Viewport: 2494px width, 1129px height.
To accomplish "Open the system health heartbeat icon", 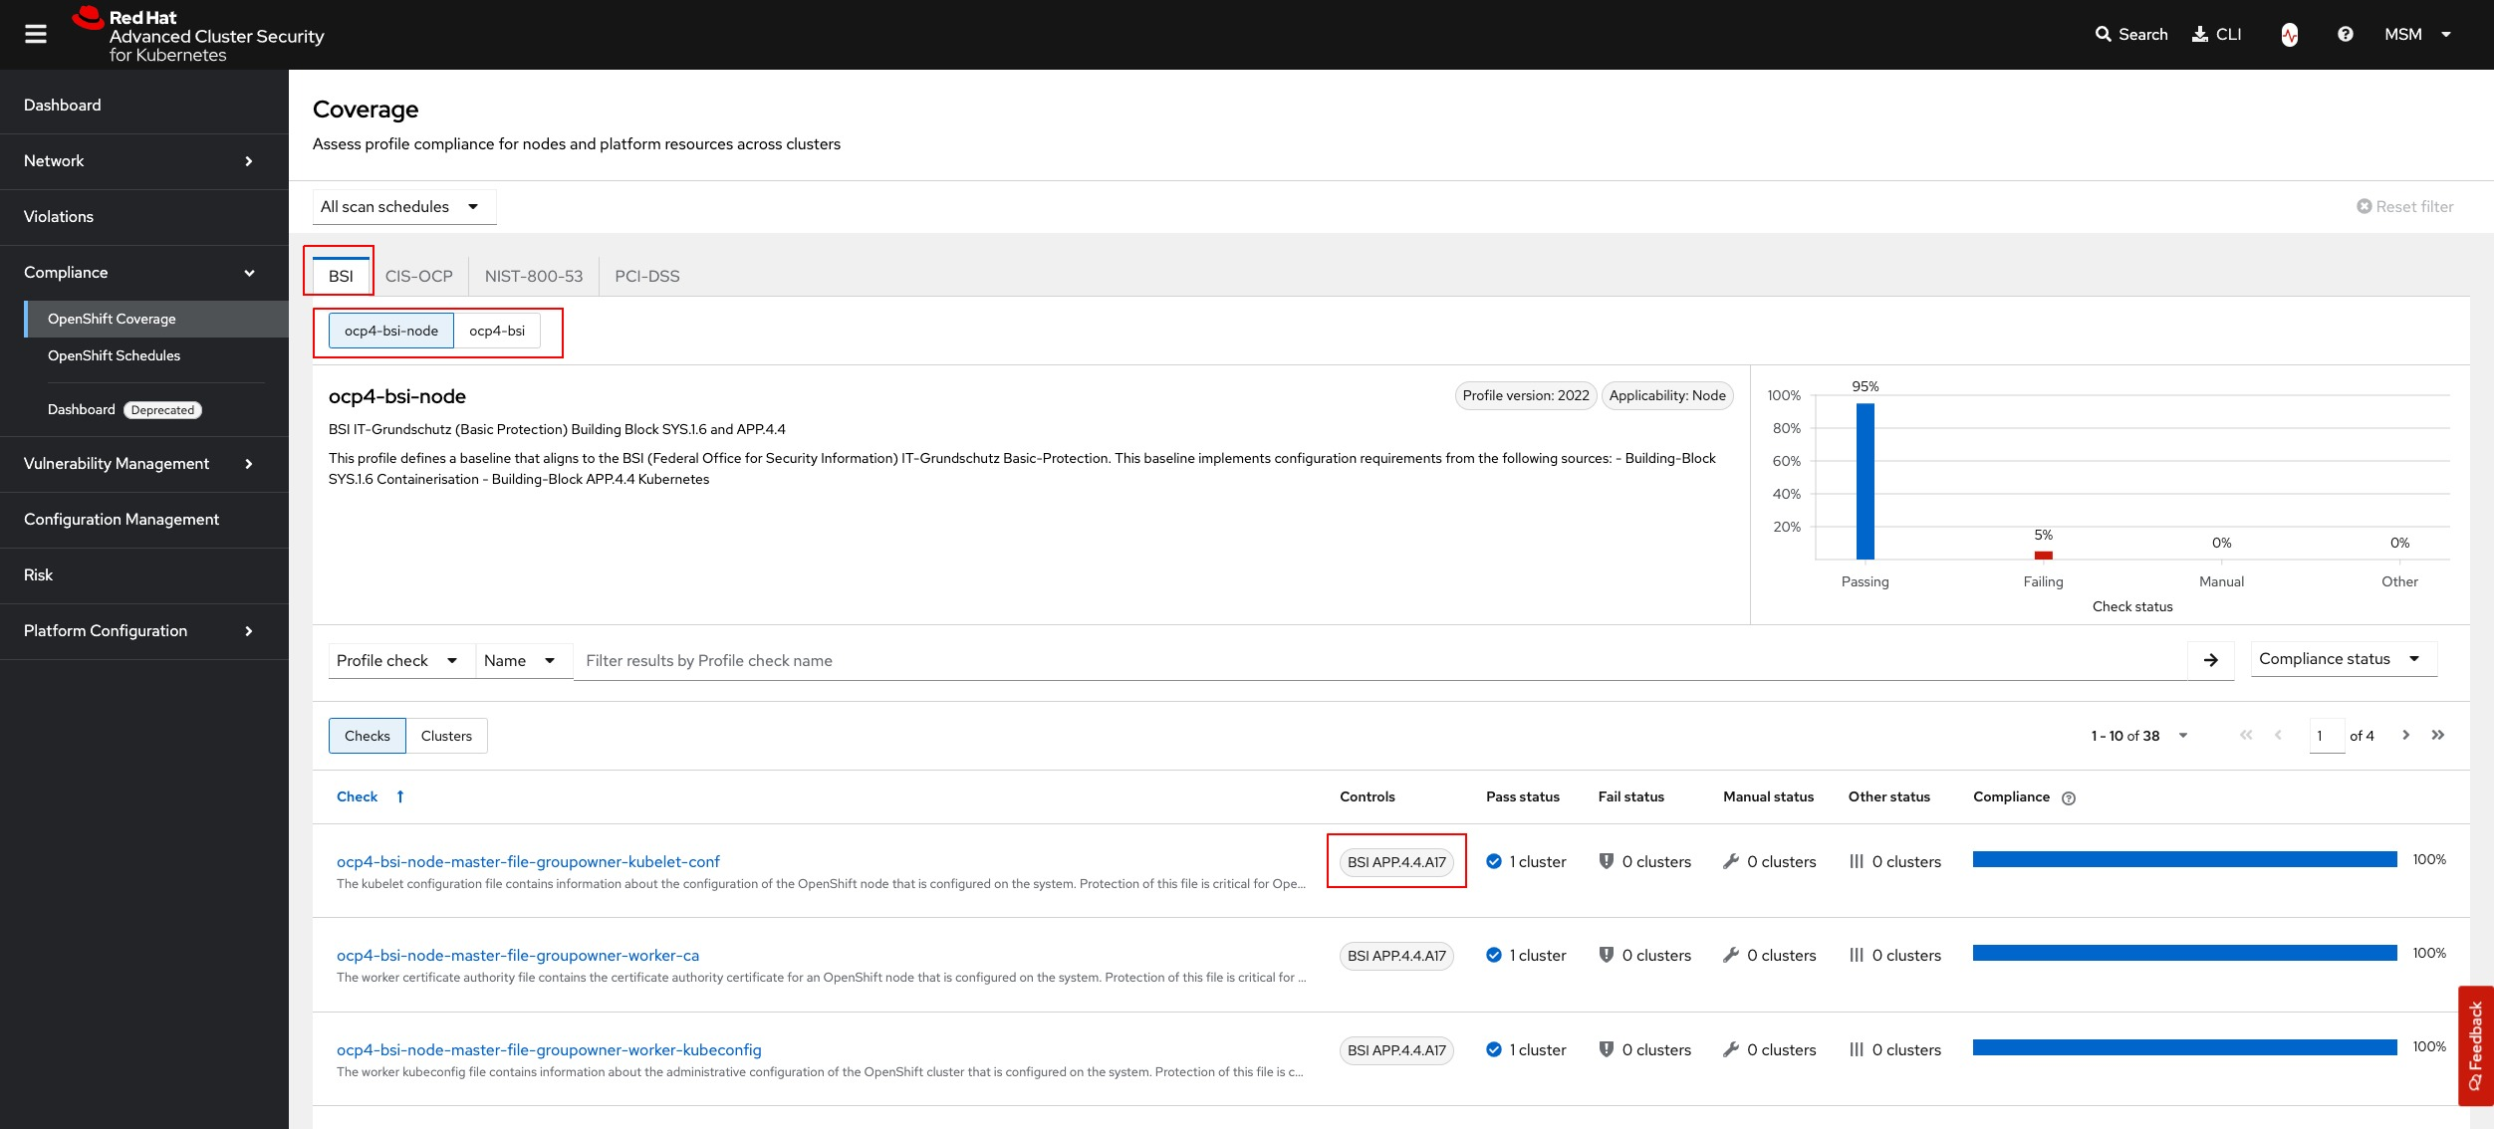I will (2289, 35).
